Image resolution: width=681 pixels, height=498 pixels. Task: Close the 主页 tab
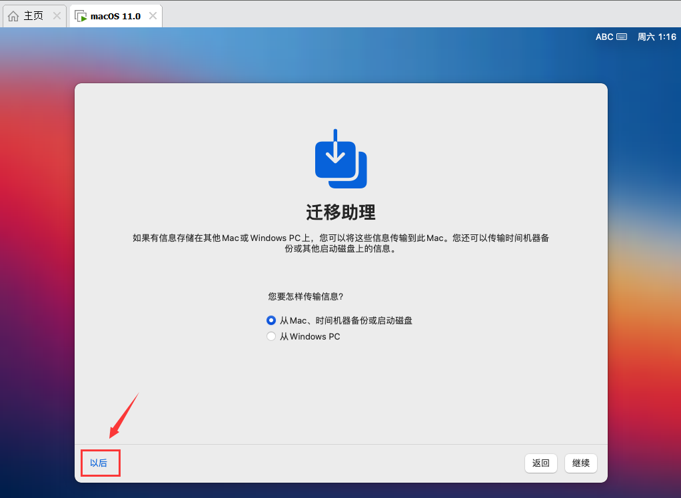[57, 16]
